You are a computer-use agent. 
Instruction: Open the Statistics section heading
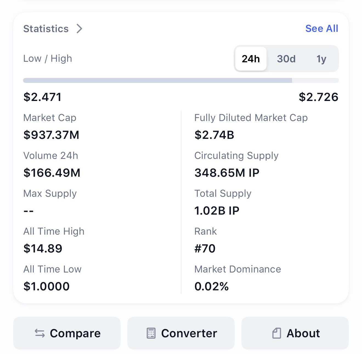click(x=46, y=29)
